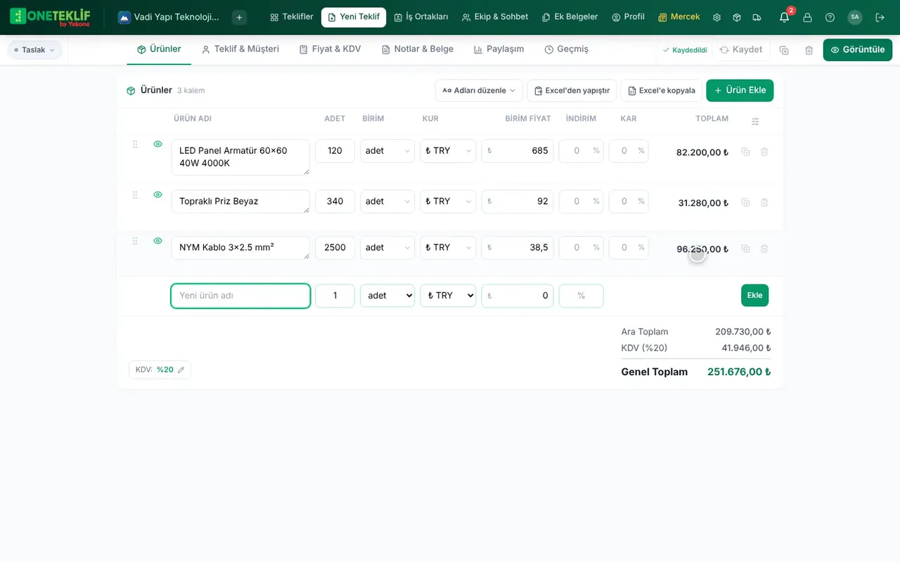The width and height of the screenshot is (900, 562).
Task: Click the Ürün Ekle button
Action: coord(740,91)
